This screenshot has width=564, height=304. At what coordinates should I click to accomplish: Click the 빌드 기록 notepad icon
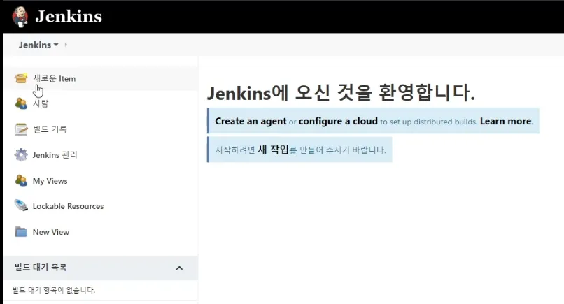[21, 129]
